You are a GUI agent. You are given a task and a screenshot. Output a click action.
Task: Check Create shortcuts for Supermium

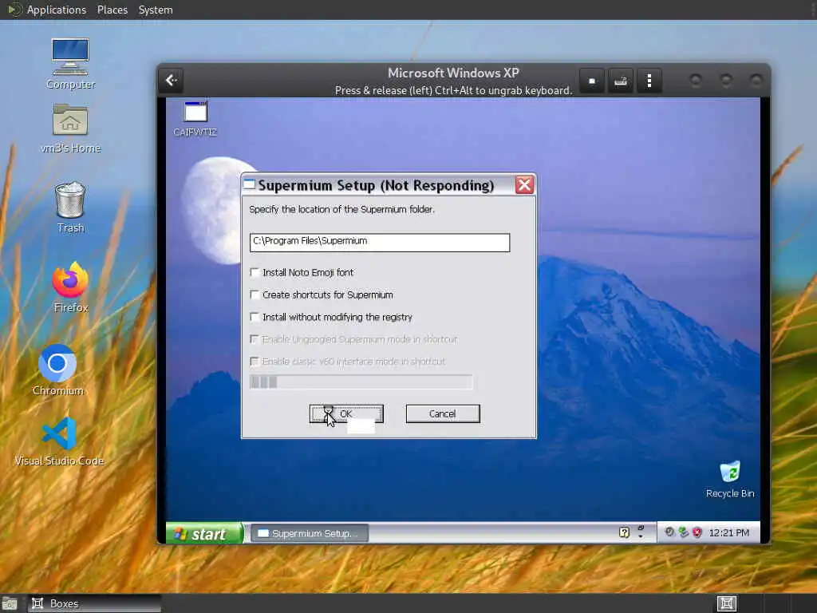pyautogui.click(x=255, y=295)
